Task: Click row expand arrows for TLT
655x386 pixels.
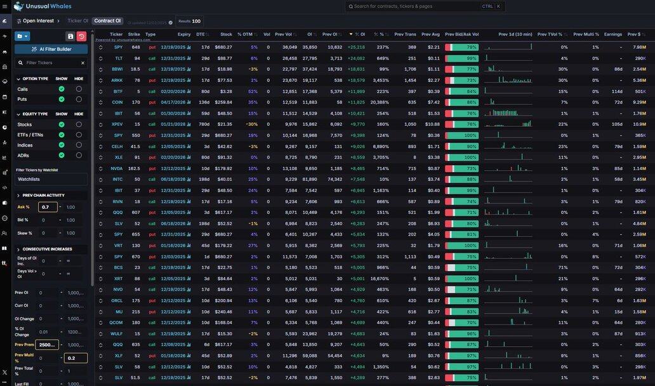Action: [x=100, y=58]
